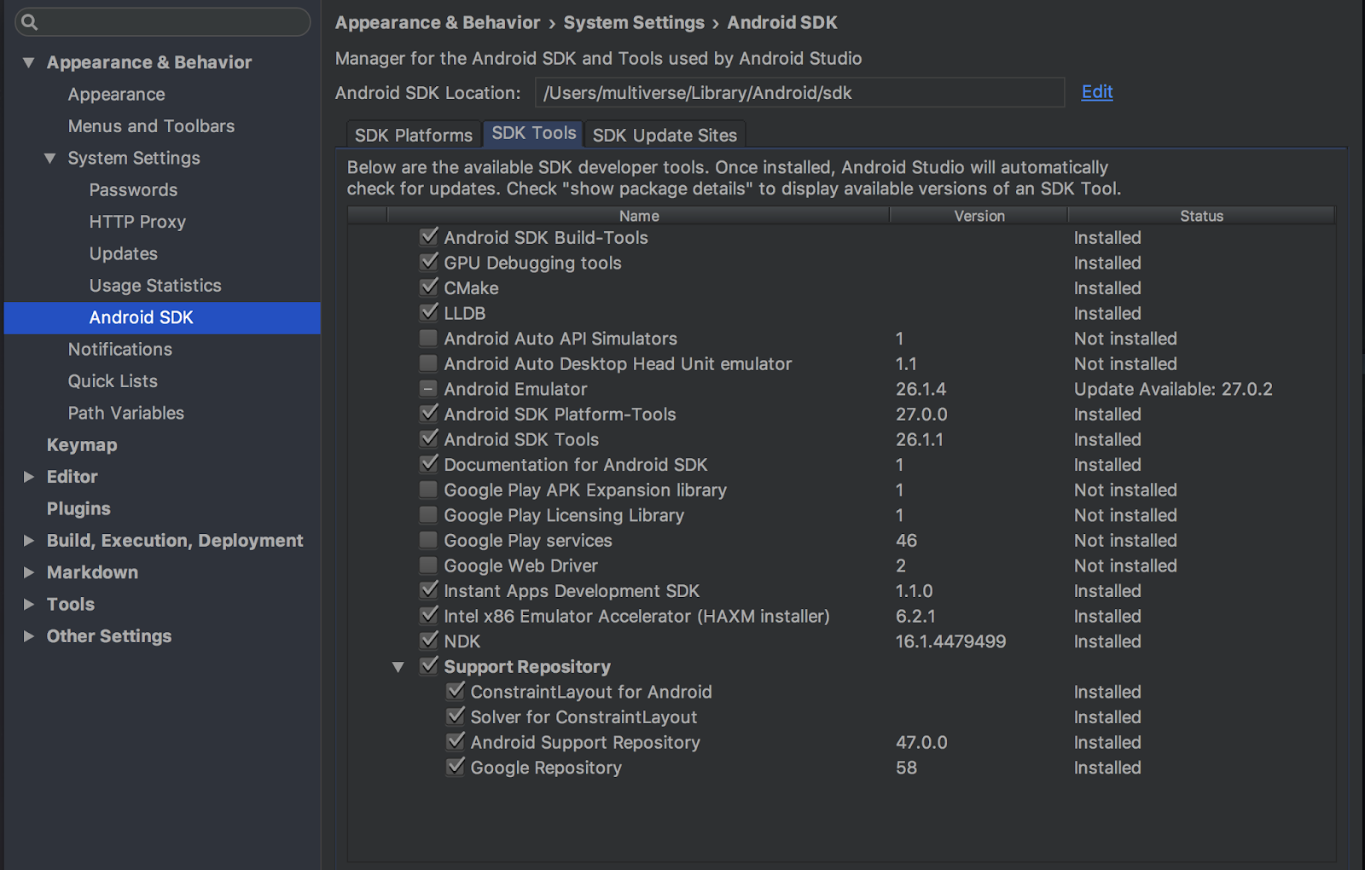The image size is (1365, 870).
Task: Uncheck the CMake checkbox
Action: [429, 287]
